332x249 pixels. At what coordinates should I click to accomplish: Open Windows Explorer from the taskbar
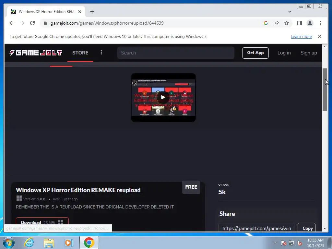click(x=49, y=243)
